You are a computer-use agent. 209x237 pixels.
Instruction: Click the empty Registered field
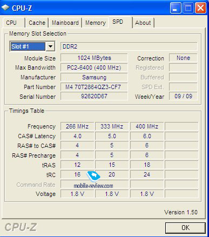pos(183,67)
